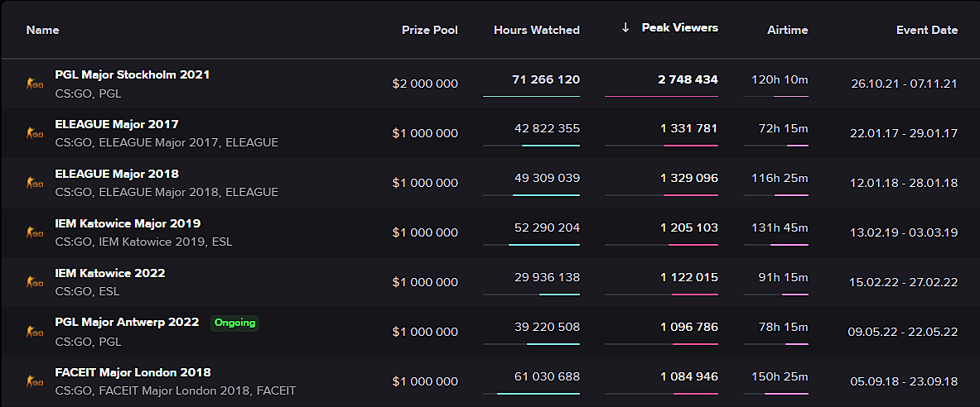Viewport: 980px width, 407px height.
Task: Click event date 09.05.22 - 22.05.22
Action: coord(903,332)
